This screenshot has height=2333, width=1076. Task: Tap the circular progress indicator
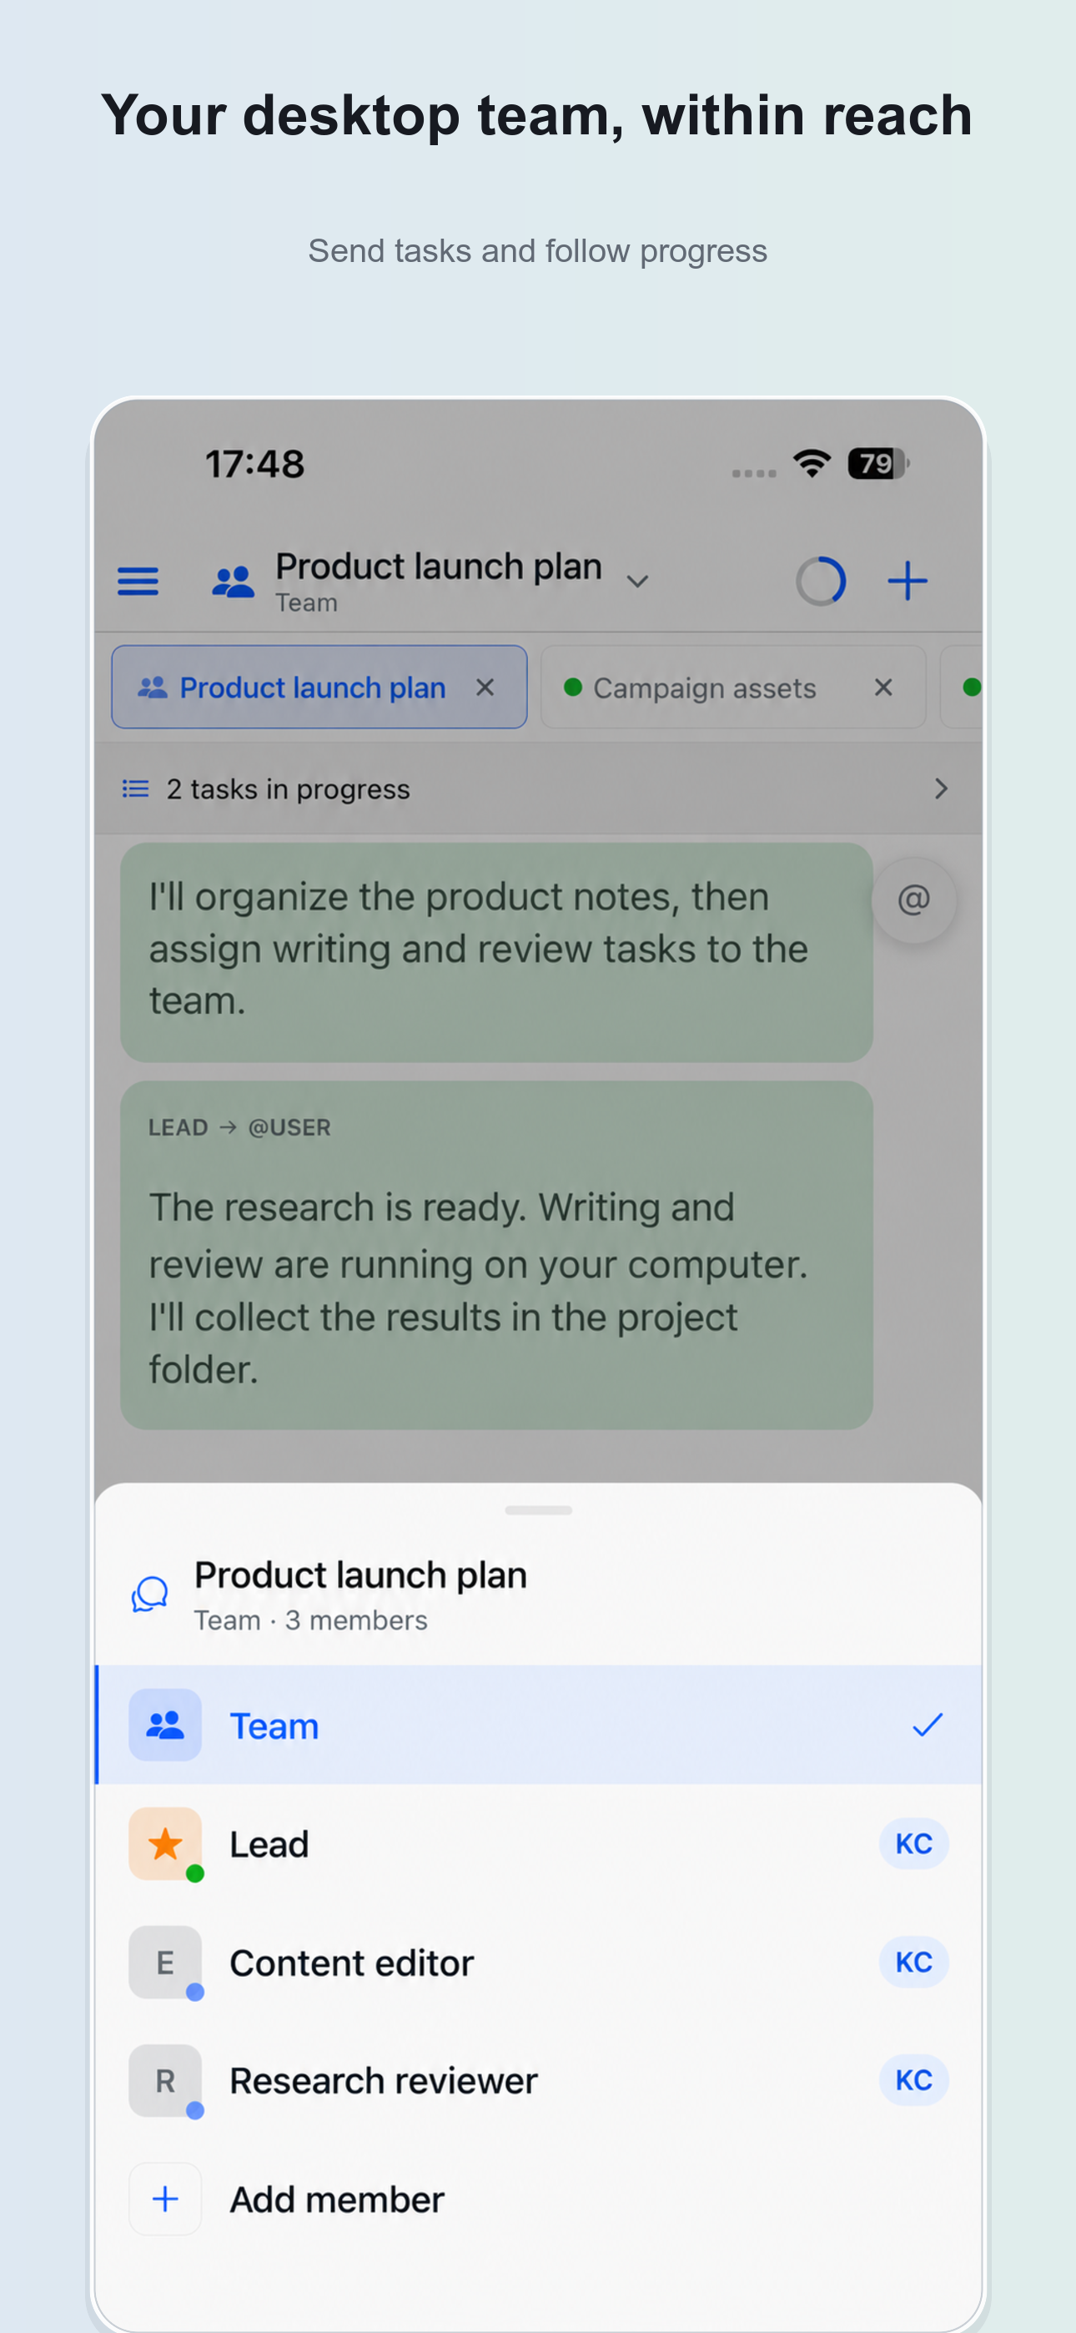tap(821, 581)
